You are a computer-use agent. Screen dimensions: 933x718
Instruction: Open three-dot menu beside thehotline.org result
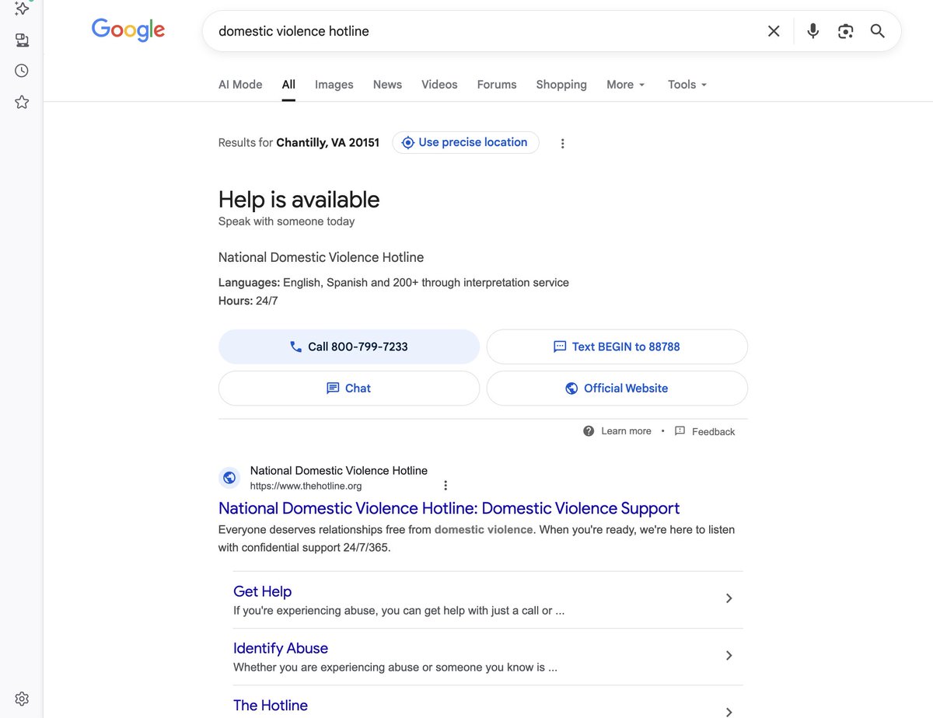(x=446, y=486)
